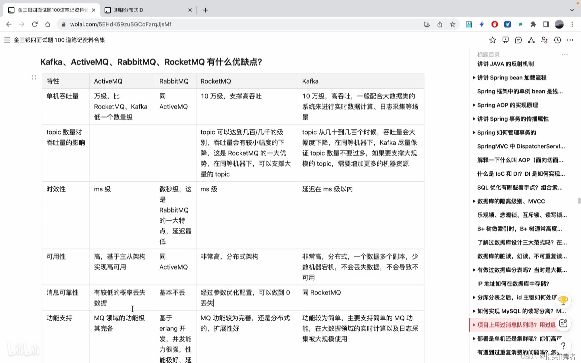Click the 消息可靠性 row label cell
The image size is (581, 363).
coord(66,298)
